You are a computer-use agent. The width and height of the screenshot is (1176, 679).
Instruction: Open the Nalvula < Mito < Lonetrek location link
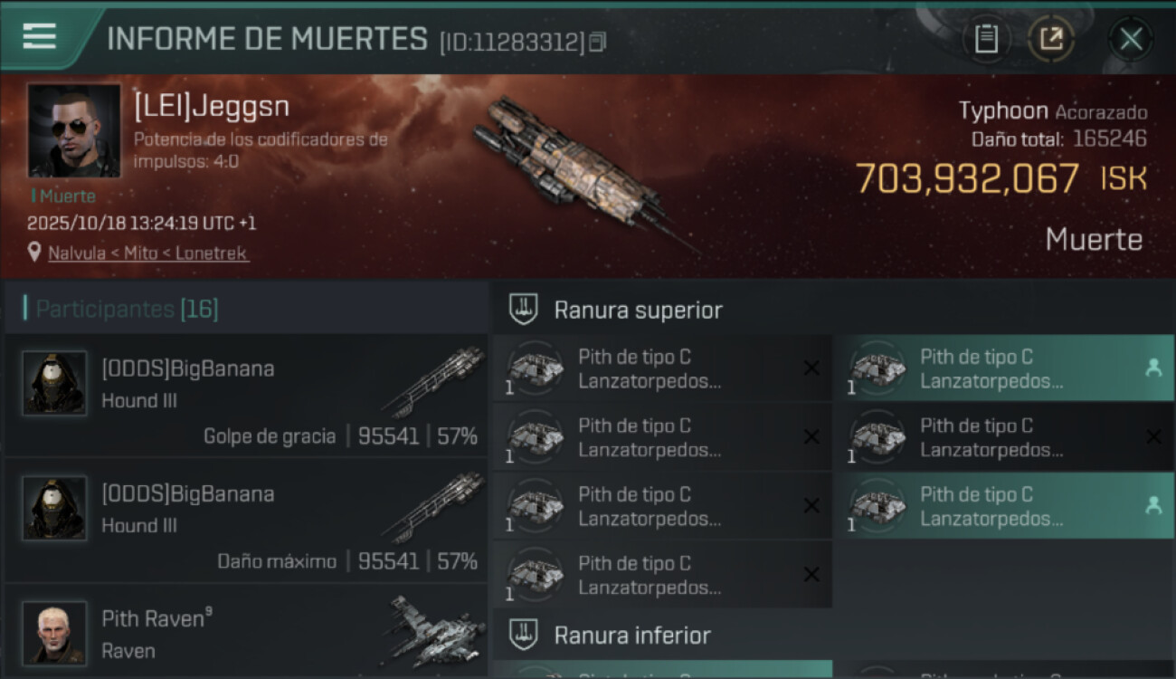[148, 253]
